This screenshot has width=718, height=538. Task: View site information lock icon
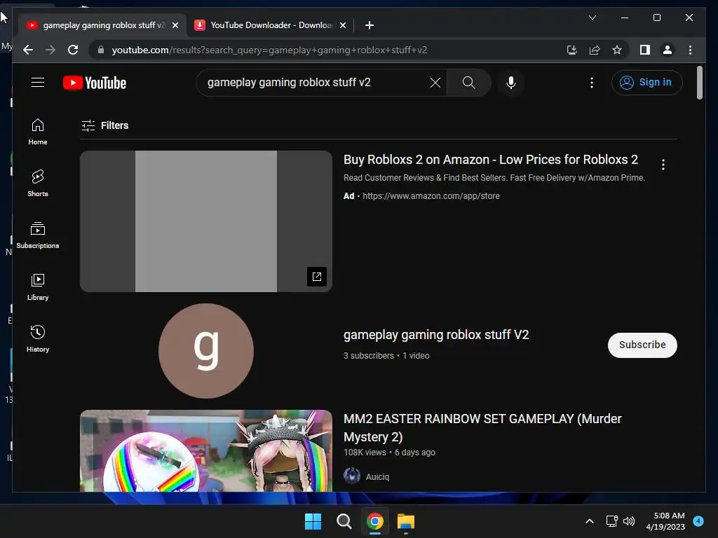(101, 50)
